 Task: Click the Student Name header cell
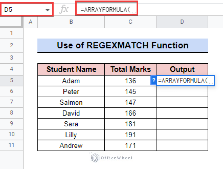[71, 69]
